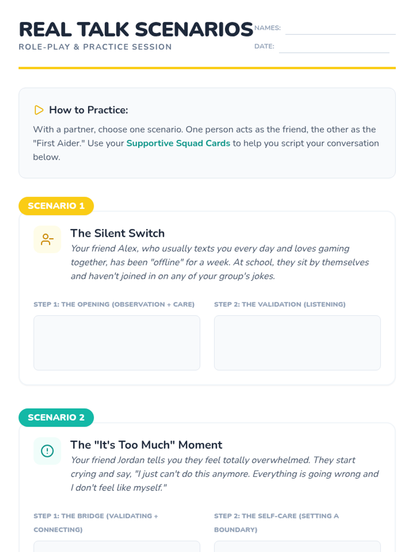Click The Silent Switch heading

pyautogui.click(x=117, y=233)
